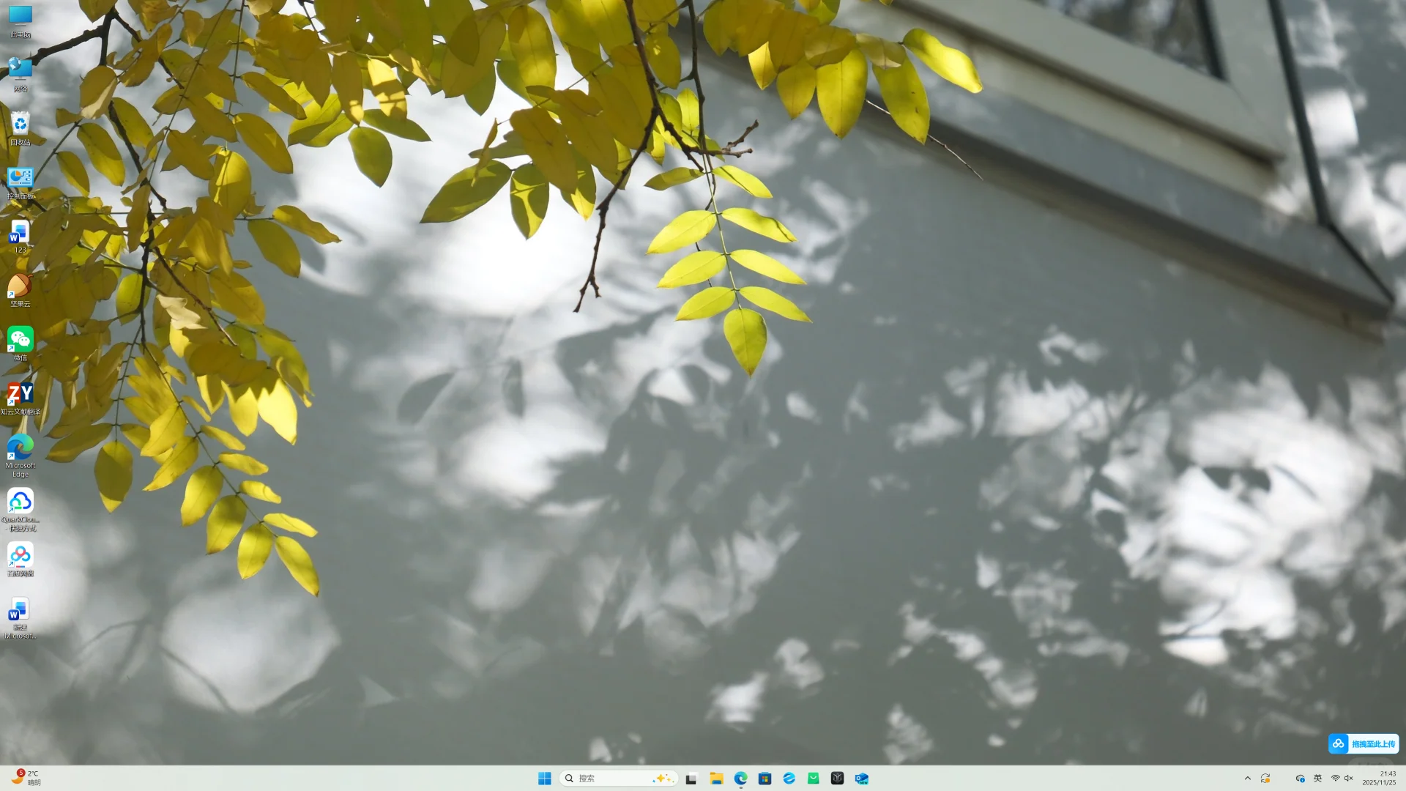This screenshot has height=791, width=1406.
Task: Select the 坚果云 acorn shortcut
Action: pos(20,287)
